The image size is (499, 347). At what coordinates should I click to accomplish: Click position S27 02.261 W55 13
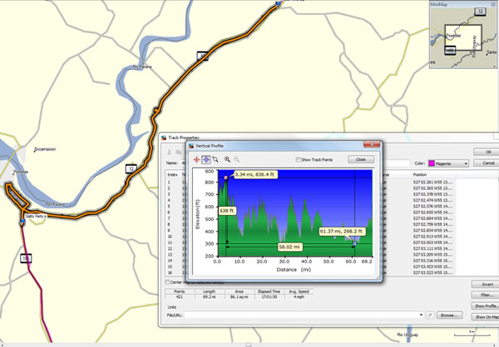click(432, 183)
